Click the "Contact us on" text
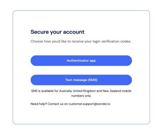The width and height of the screenshot is (167, 136). (57, 104)
